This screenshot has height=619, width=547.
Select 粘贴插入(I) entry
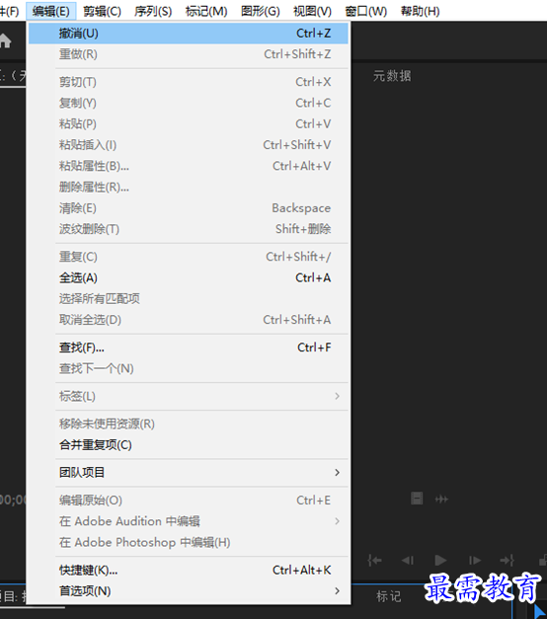189,145
